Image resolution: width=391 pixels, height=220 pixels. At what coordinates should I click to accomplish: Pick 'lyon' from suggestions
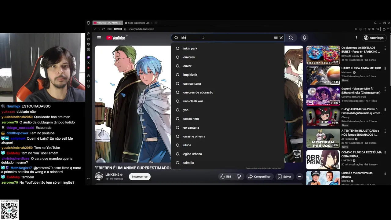(x=228, y=110)
